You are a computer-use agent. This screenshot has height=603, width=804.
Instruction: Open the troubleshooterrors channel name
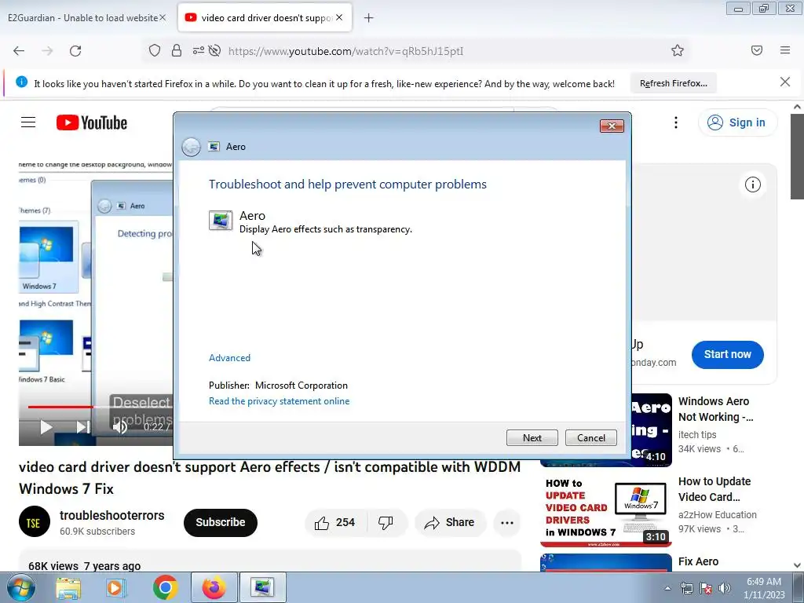pos(111,515)
